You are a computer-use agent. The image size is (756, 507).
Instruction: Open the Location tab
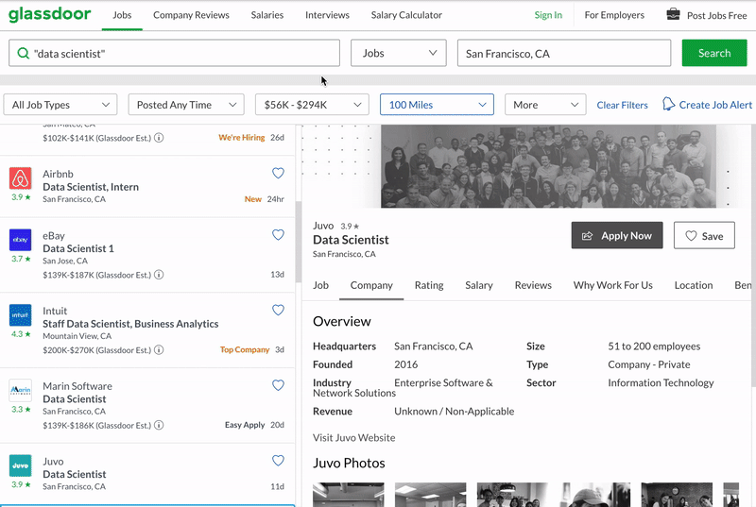(694, 285)
